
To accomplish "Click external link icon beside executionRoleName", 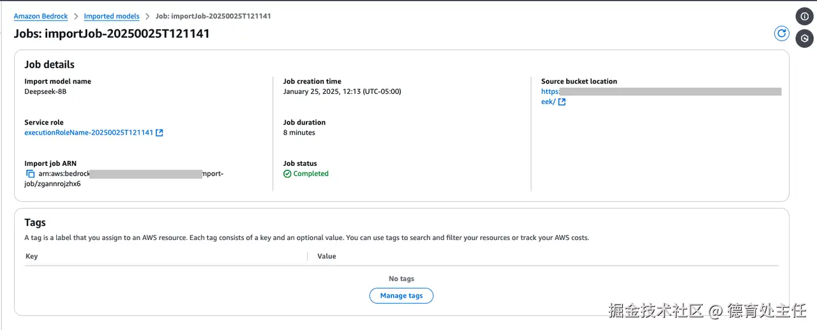I will pyautogui.click(x=160, y=133).
